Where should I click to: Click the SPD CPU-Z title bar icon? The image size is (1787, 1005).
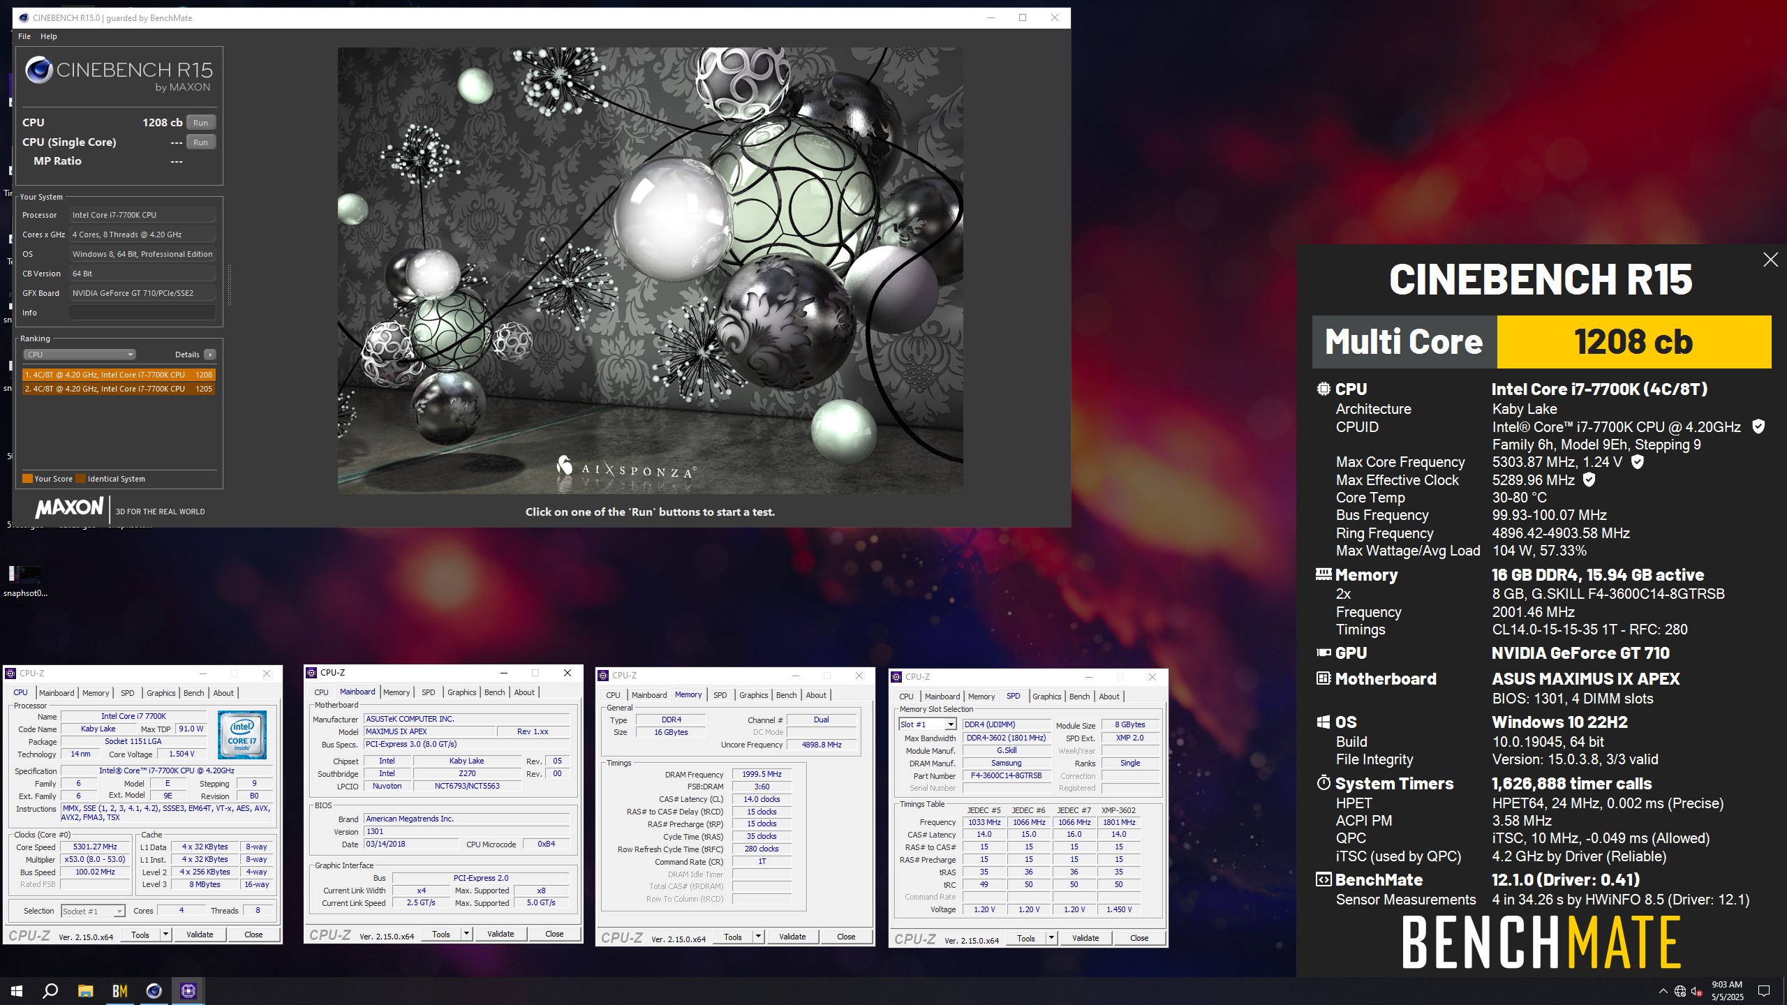(x=896, y=677)
